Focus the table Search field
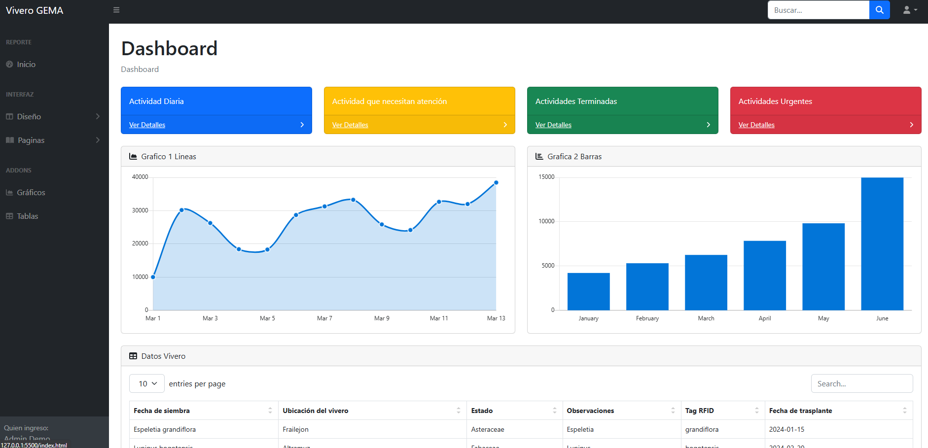This screenshot has width=928, height=448. coord(862,383)
